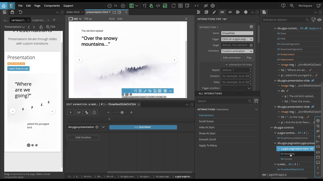Toggle visibility eye of first div.pgia-presentation-slide

pos(313,80)
